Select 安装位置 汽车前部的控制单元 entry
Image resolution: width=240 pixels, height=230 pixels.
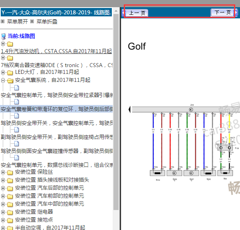(49, 196)
